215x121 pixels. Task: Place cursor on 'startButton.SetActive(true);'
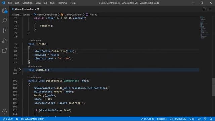point(55,51)
